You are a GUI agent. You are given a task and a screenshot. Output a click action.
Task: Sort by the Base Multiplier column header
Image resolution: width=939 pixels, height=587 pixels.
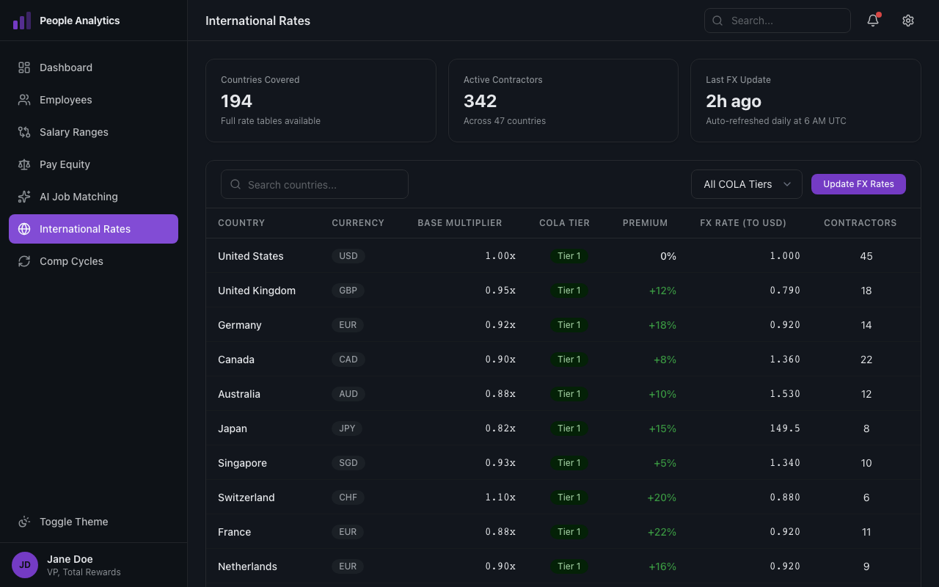tap(459, 223)
